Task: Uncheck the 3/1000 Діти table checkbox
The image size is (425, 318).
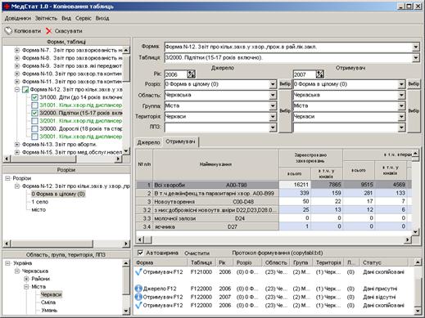Action: point(34,97)
